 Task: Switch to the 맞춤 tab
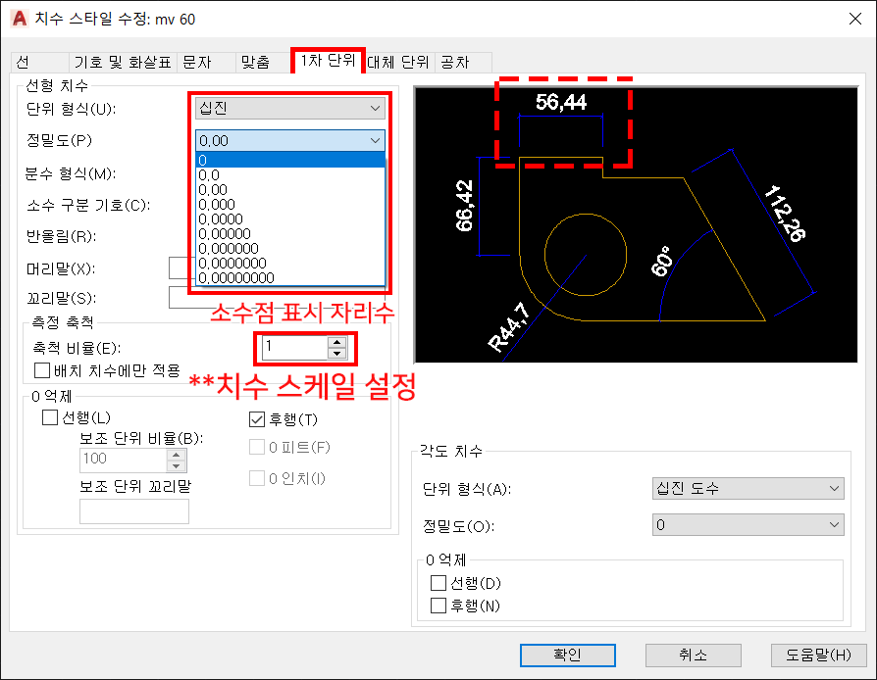click(263, 62)
